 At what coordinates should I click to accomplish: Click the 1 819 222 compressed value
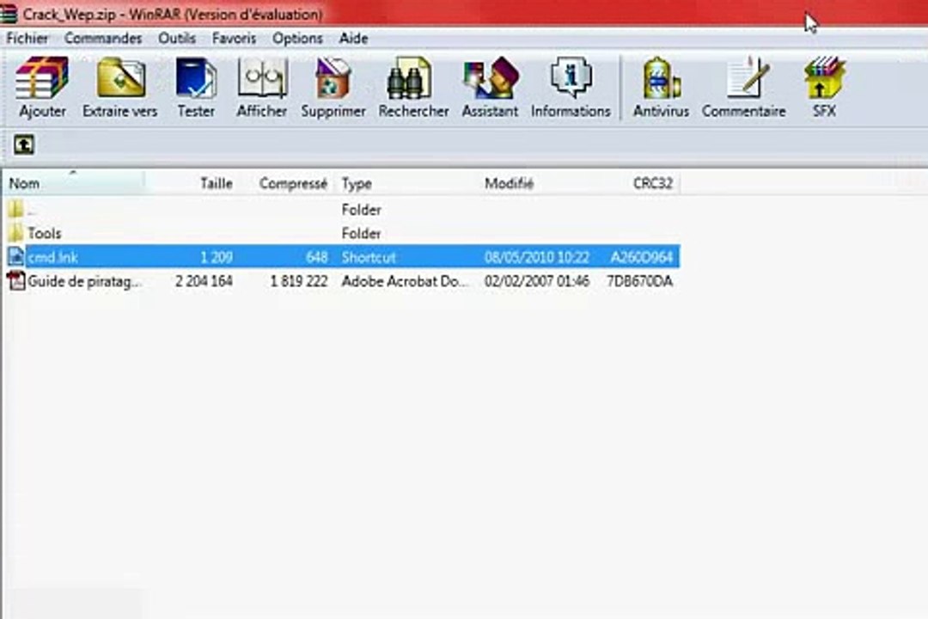299,281
